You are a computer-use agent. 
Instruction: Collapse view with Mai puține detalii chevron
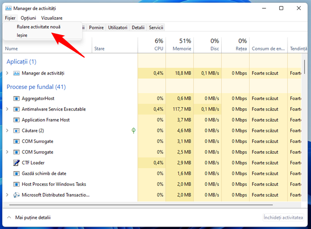click(x=9, y=217)
